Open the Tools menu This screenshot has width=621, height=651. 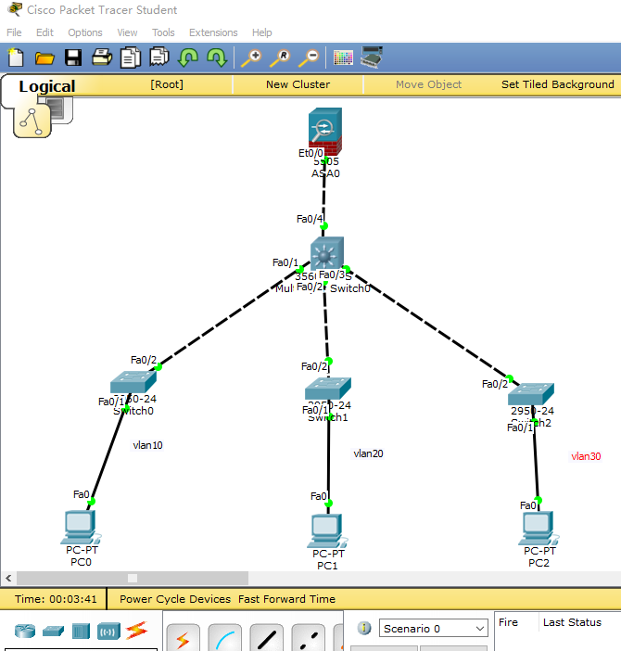pos(163,32)
